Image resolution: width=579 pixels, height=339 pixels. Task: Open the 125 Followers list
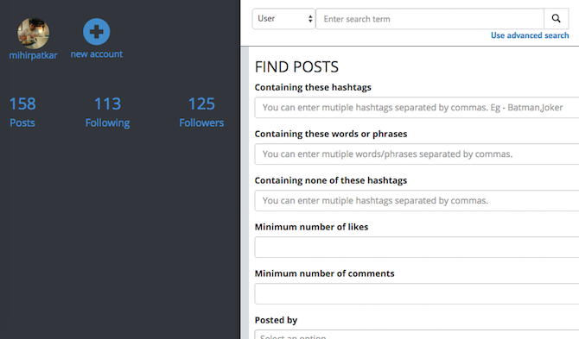click(201, 112)
